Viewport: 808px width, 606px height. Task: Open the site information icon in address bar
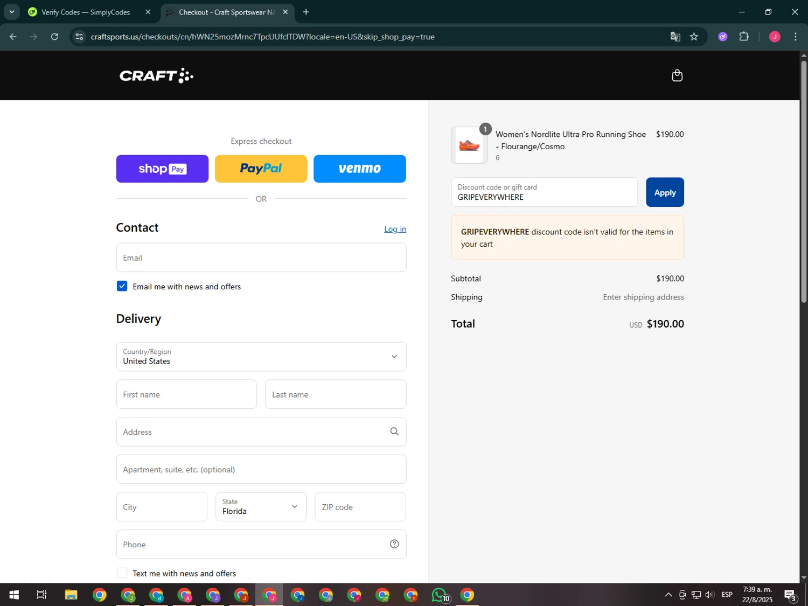click(79, 37)
